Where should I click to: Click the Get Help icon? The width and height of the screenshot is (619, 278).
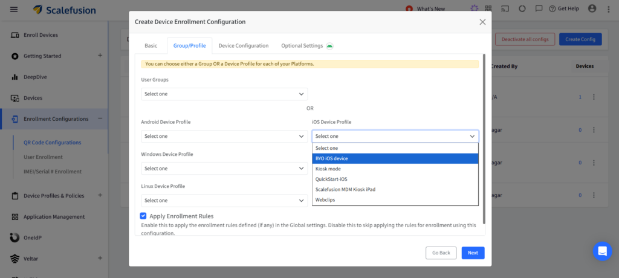(553, 9)
